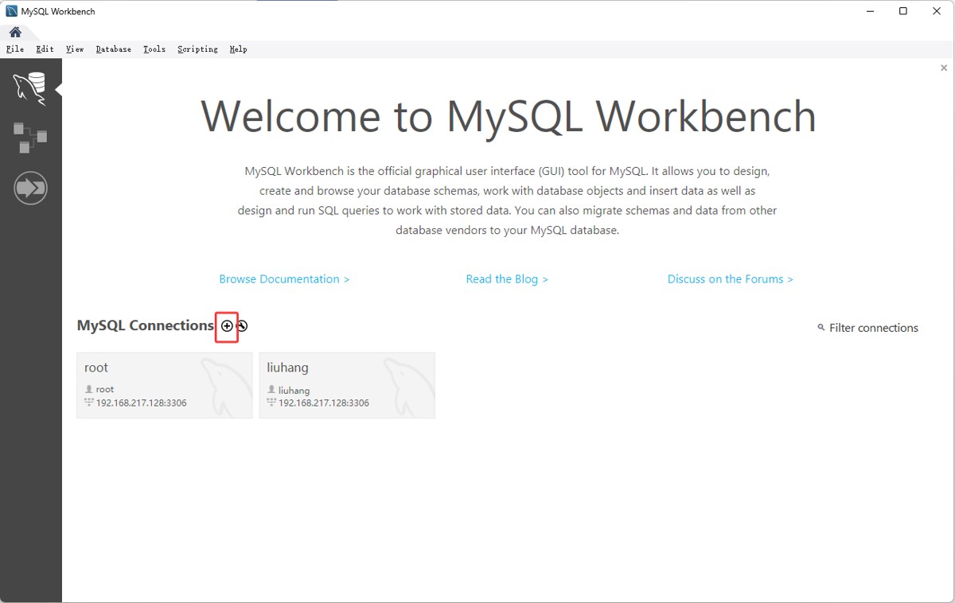Viewport: 955px width, 603px height.
Task: Open the Models sidebar icon
Action: pyautogui.click(x=30, y=138)
